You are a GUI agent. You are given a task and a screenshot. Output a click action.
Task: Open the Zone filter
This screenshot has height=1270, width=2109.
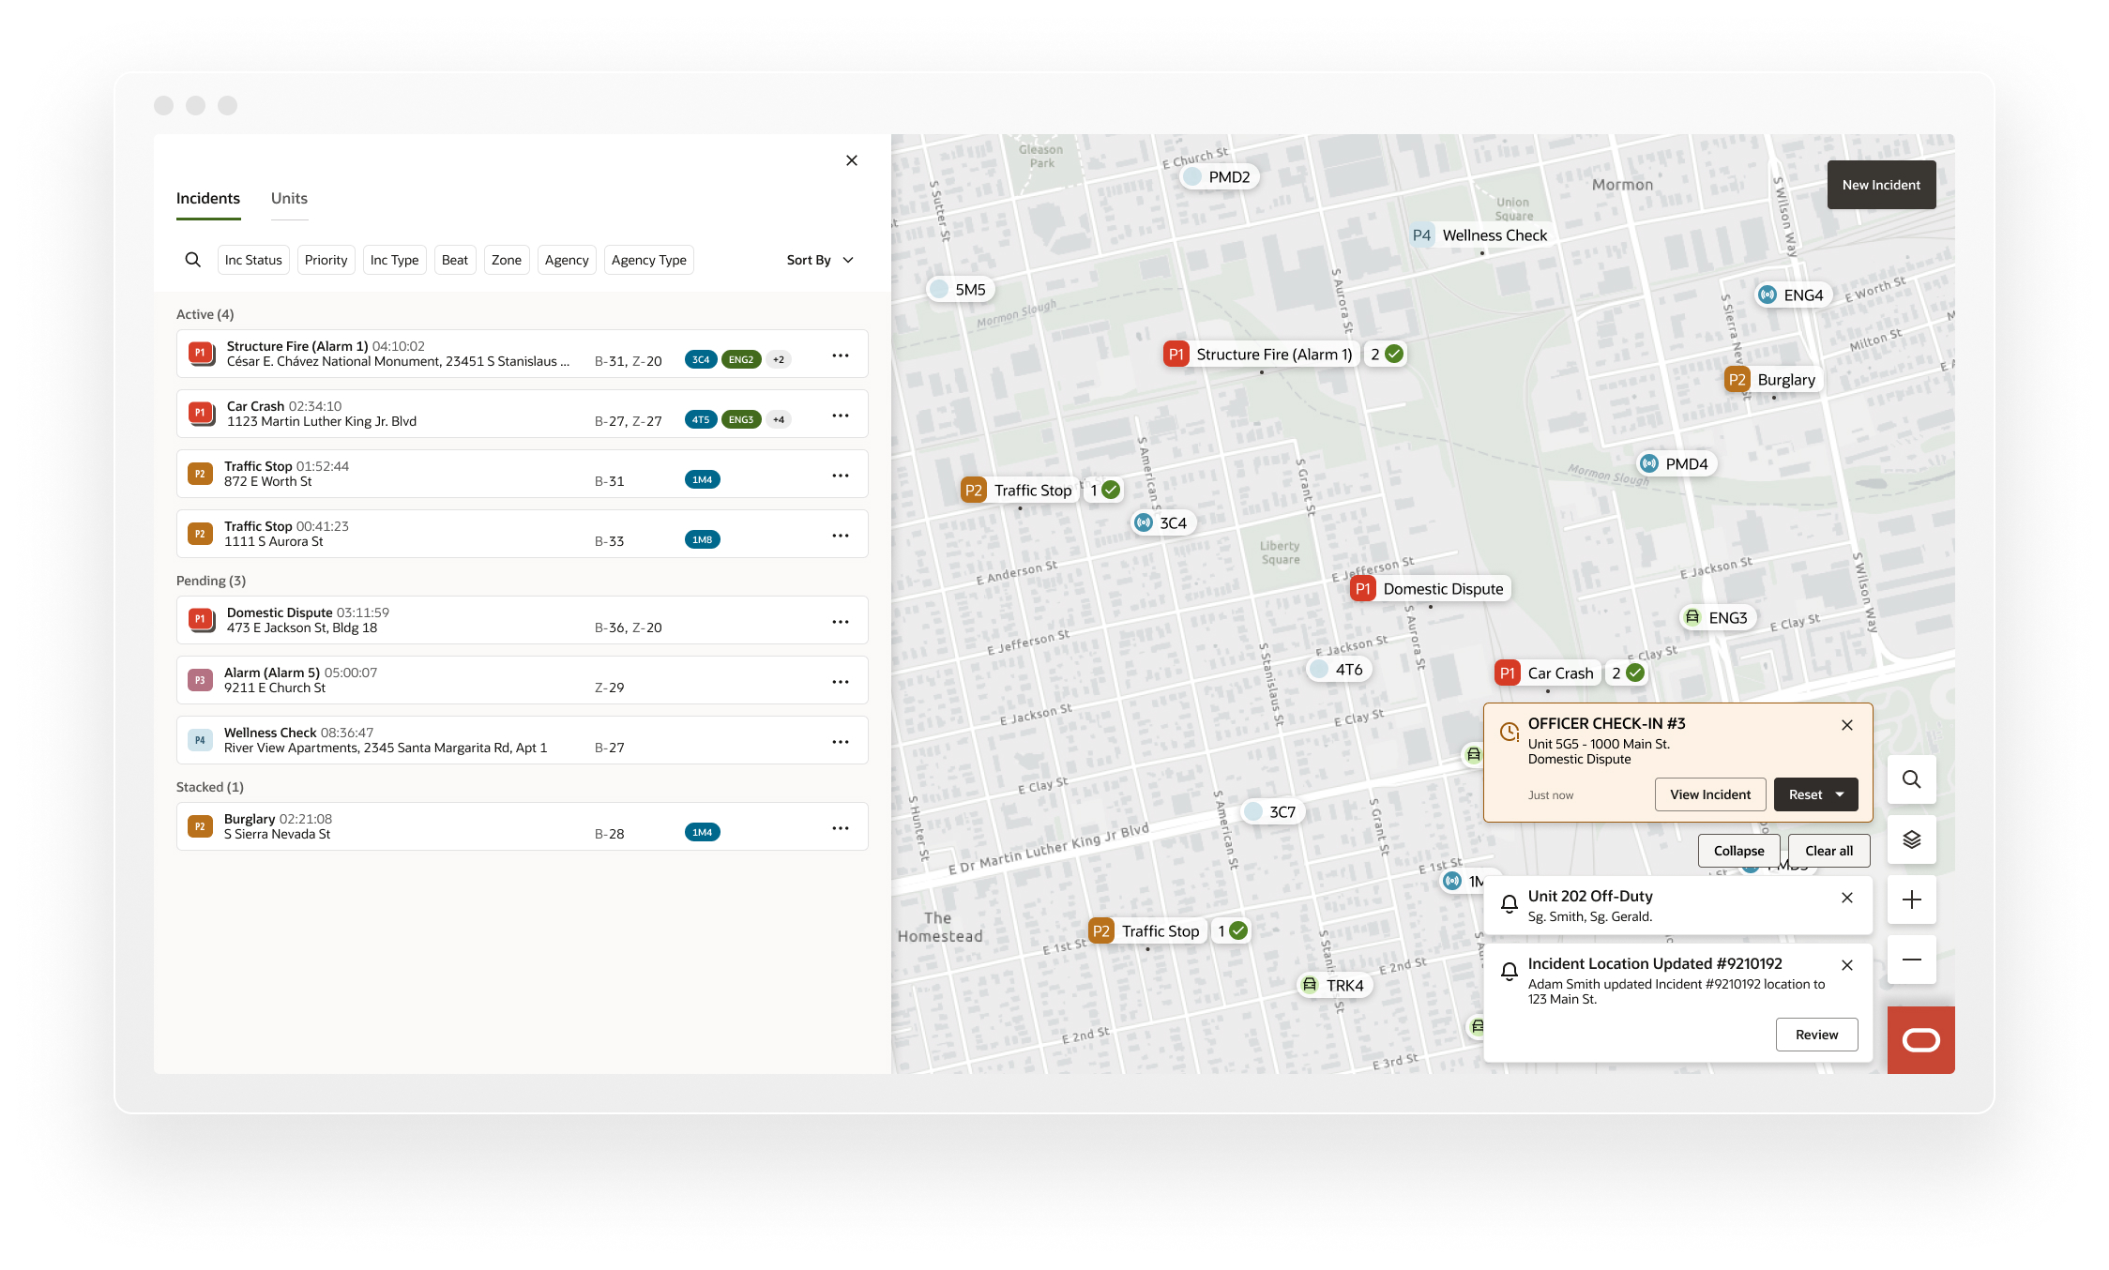point(507,260)
